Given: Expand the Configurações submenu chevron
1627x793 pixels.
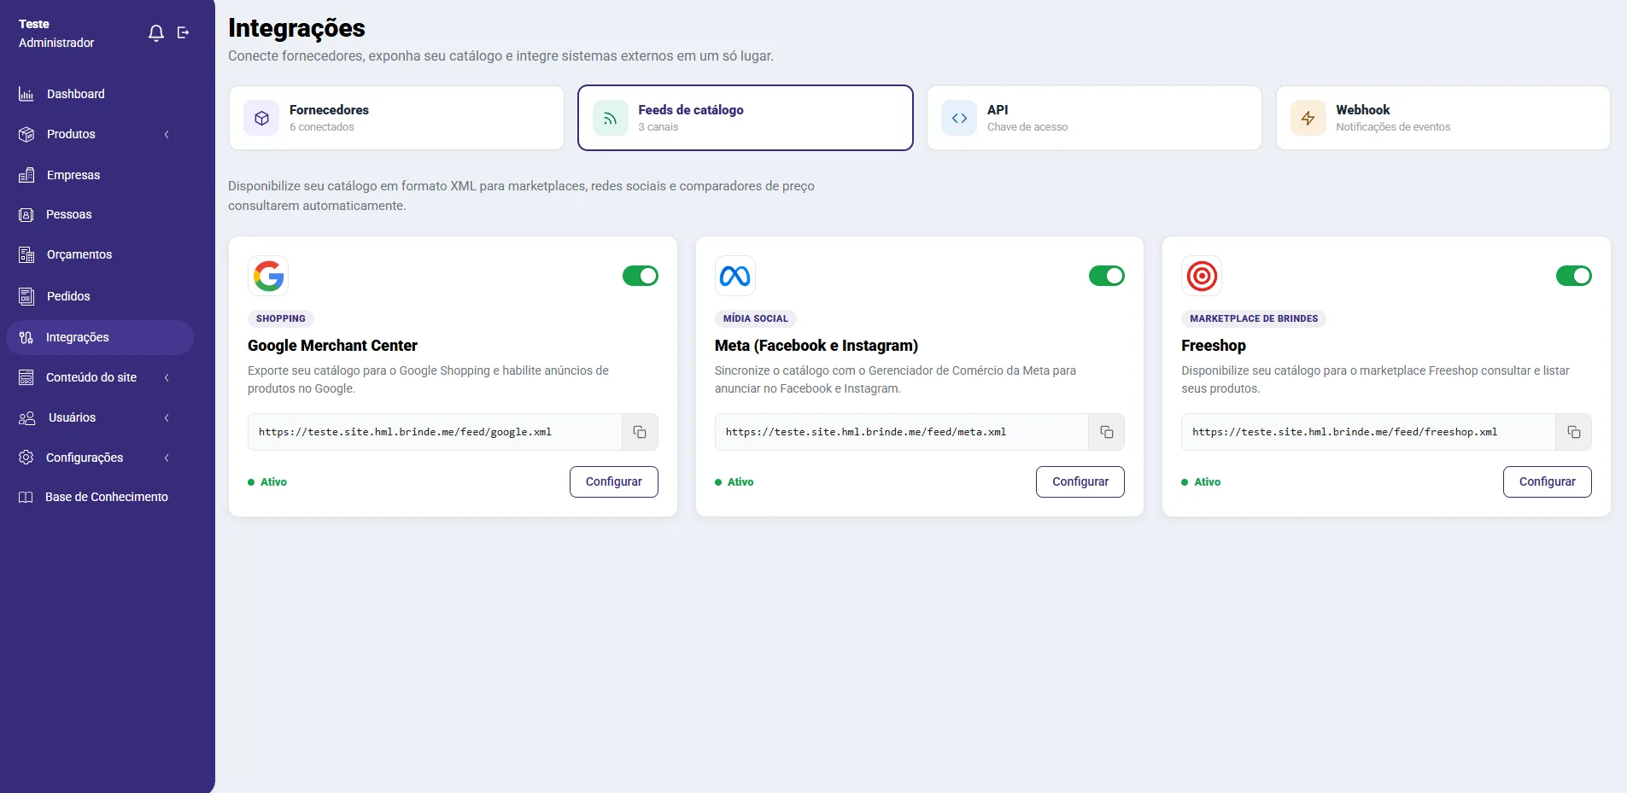Looking at the screenshot, I should click(x=167, y=458).
